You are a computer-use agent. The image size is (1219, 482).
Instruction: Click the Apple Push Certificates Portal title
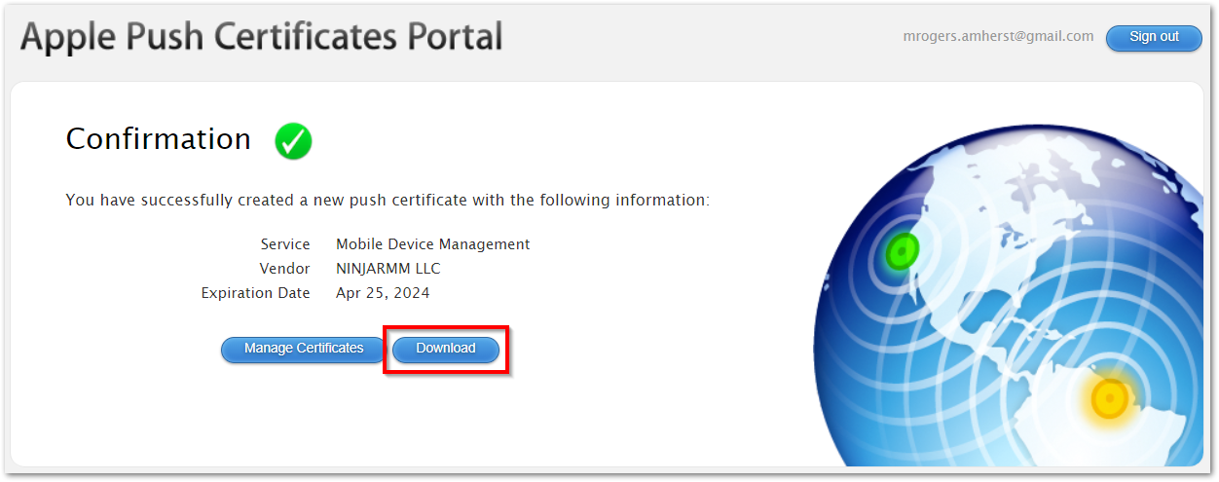(x=262, y=37)
